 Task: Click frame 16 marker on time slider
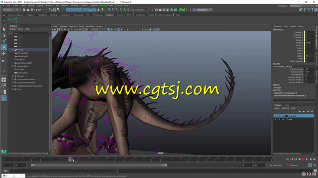(70, 159)
